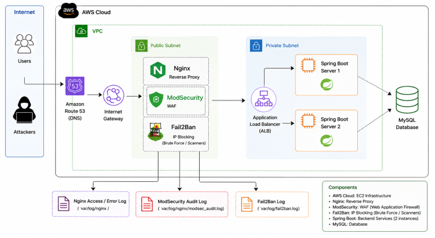Screen dimensions: 435x238
Task: Select the VPC cloud icon
Action: pos(81,31)
